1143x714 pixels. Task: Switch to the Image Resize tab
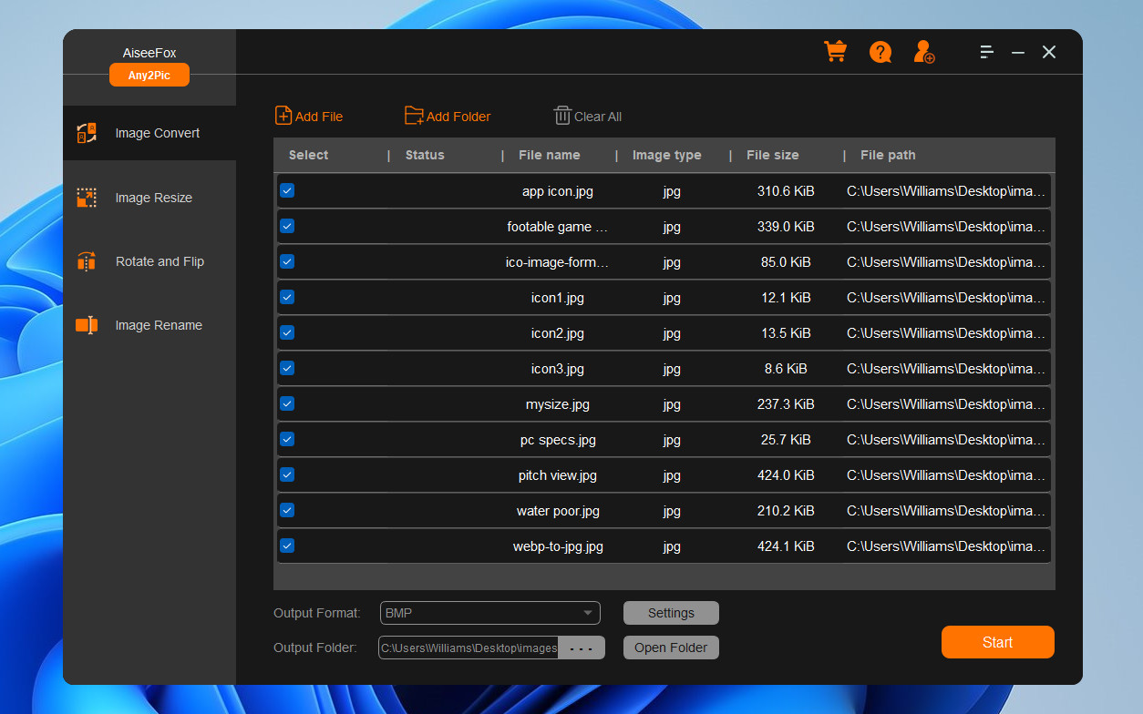pyautogui.click(x=149, y=198)
